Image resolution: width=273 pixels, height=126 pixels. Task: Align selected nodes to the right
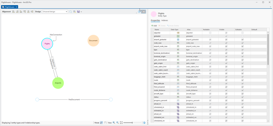[17, 12]
